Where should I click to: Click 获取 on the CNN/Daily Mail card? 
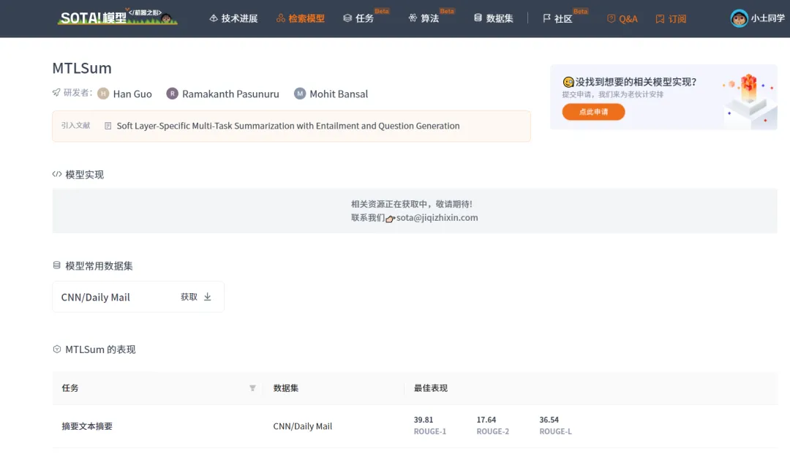(x=189, y=297)
